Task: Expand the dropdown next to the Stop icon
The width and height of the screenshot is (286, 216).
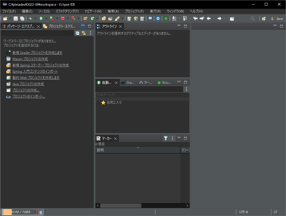Action: [x=68, y=18]
